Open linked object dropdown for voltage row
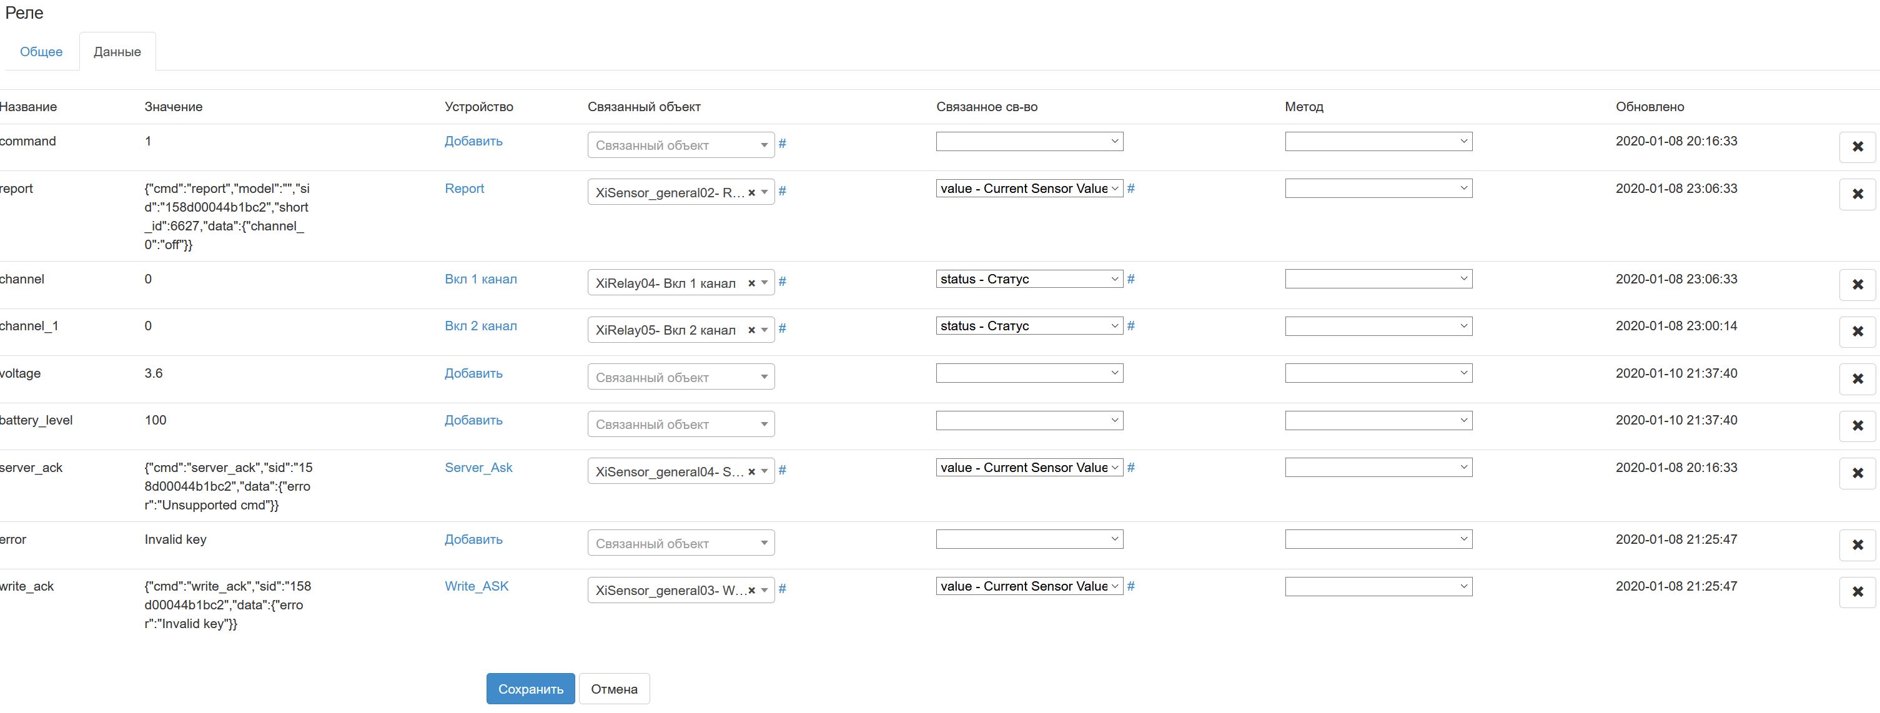Viewport: 1880px width, 713px height. coord(680,377)
